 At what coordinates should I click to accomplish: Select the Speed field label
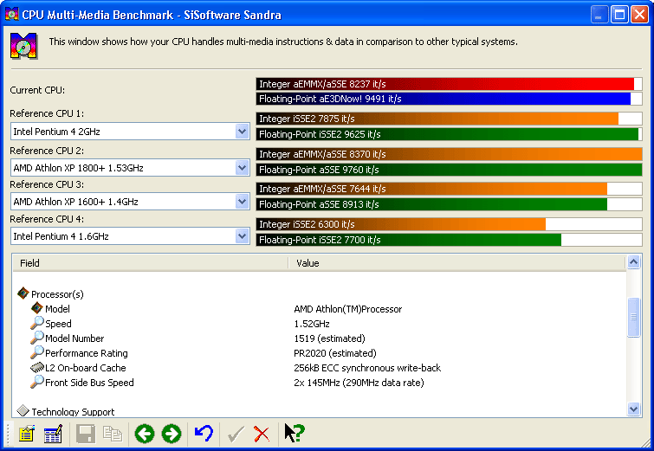point(58,324)
